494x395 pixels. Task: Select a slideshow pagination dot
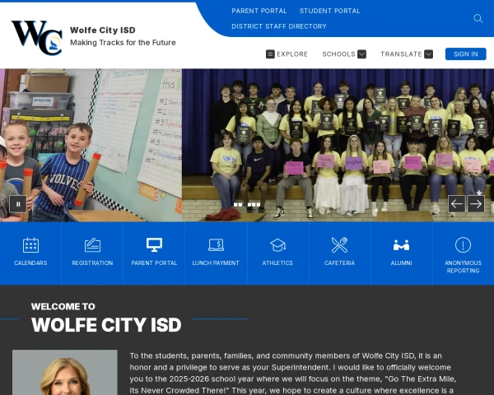(x=237, y=204)
